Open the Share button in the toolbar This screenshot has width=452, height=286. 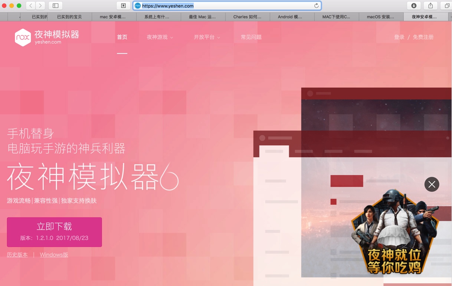(x=430, y=6)
